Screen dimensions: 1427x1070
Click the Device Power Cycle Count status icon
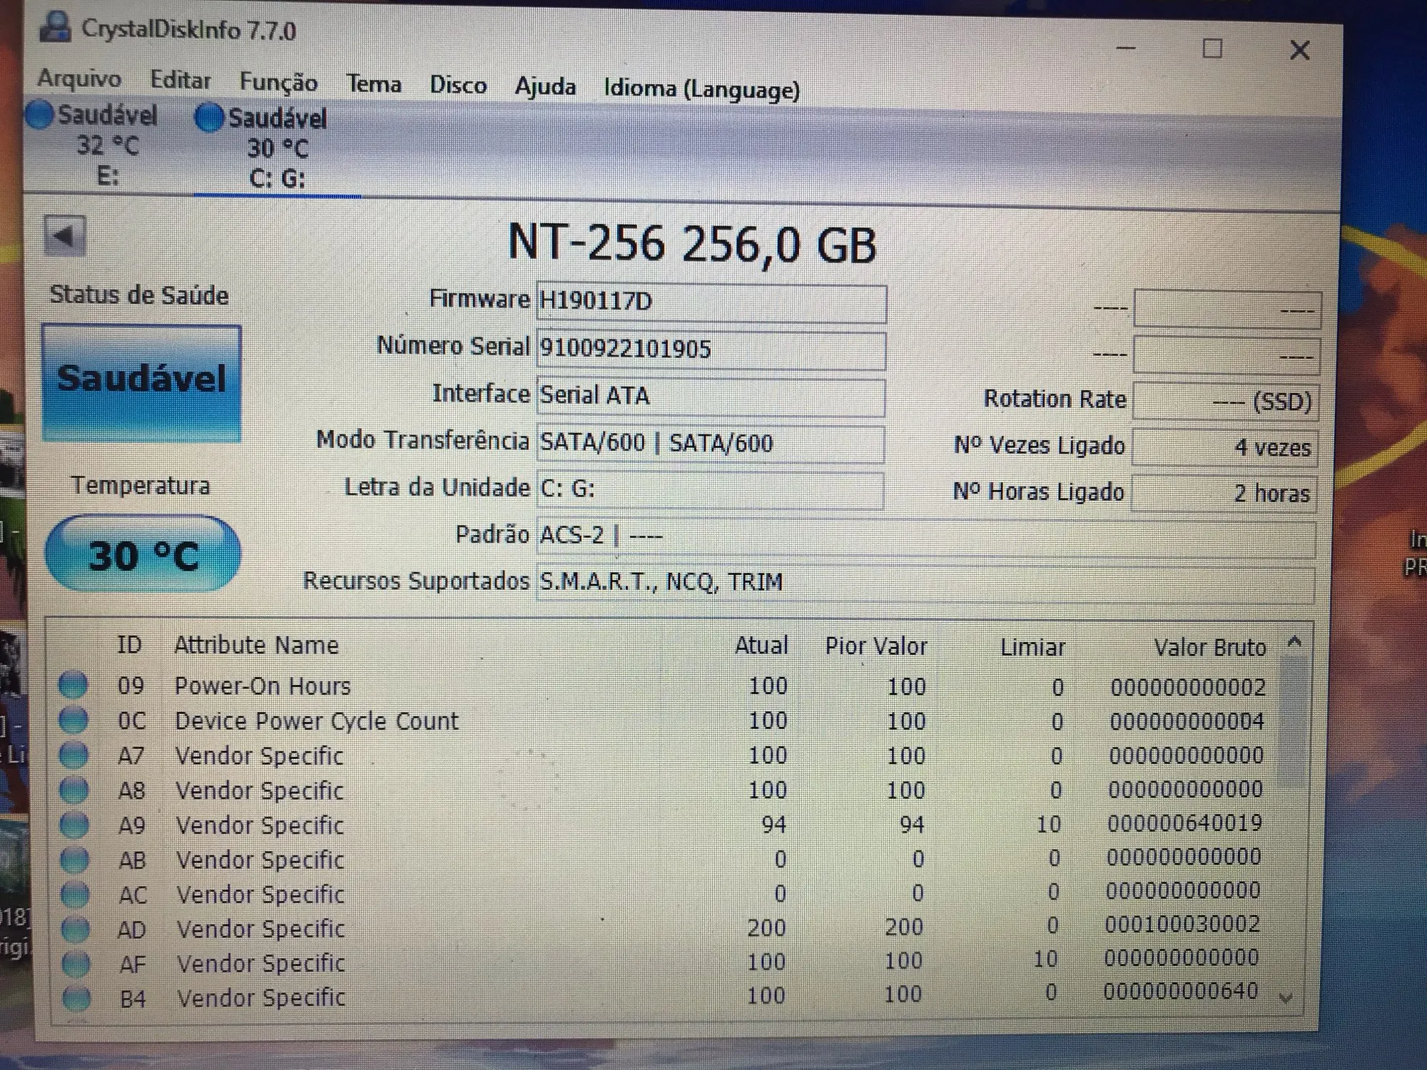click(73, 720)
